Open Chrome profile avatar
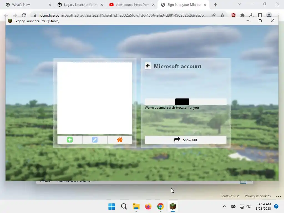The image size is (284, 213). pos(269,15)
